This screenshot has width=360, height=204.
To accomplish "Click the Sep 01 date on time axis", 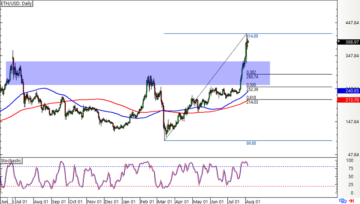I will click(x=59, y=202).
